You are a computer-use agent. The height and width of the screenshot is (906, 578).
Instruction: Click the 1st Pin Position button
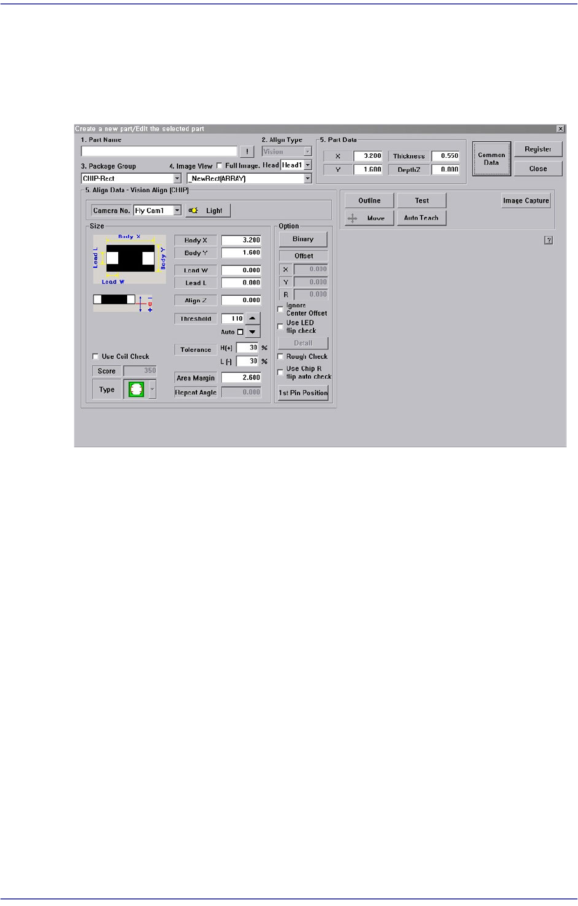[x=303, y=393]
